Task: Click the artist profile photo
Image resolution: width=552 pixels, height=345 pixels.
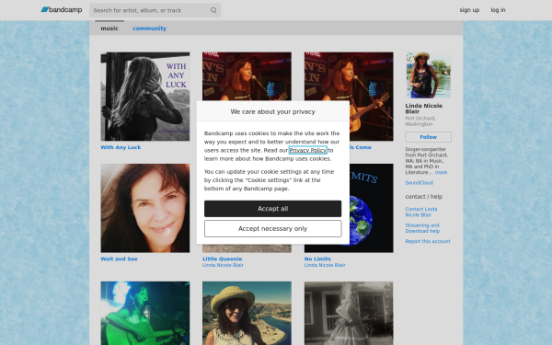Action: coord(428,75)
